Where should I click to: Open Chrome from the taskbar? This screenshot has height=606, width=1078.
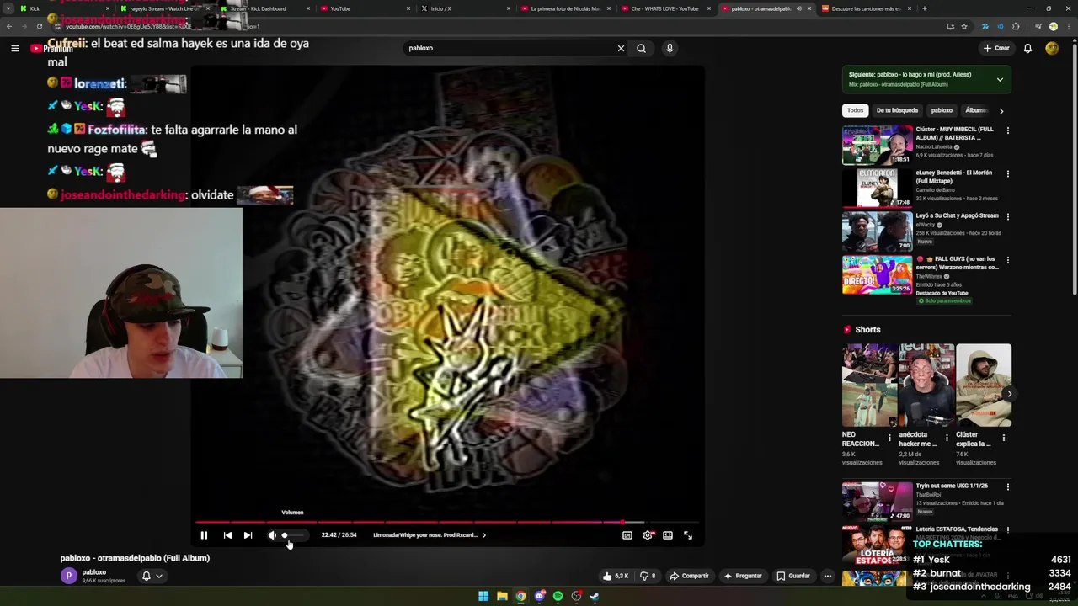click(x=520, y=596)
